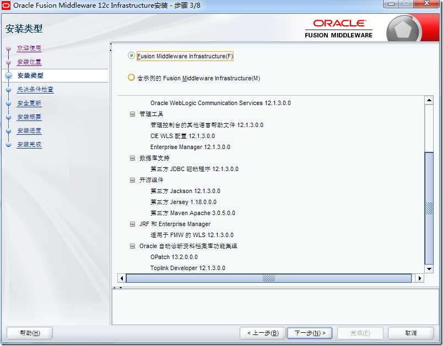
Task: Click the 取消 button
Action: 411,333
